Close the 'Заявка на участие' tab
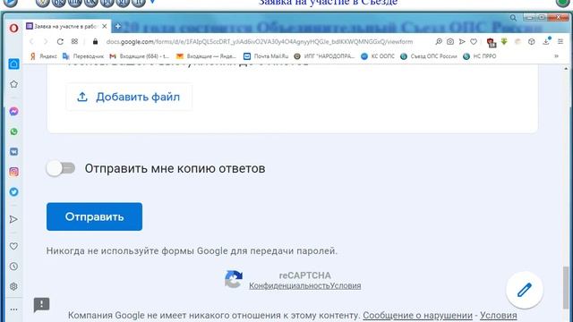The image size is (573, 322). pyautogui.click(x=105, y=26)
